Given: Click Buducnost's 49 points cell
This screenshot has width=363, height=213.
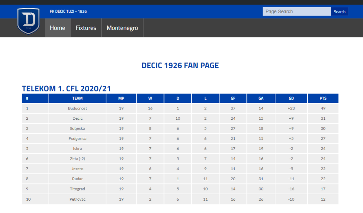Looking at the screenshot, I should (x=323, y=108).
